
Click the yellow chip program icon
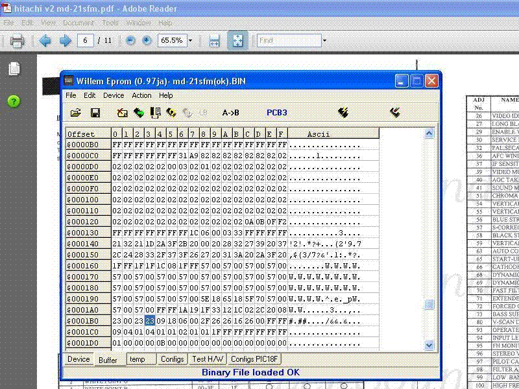click(x=171, y=113)
